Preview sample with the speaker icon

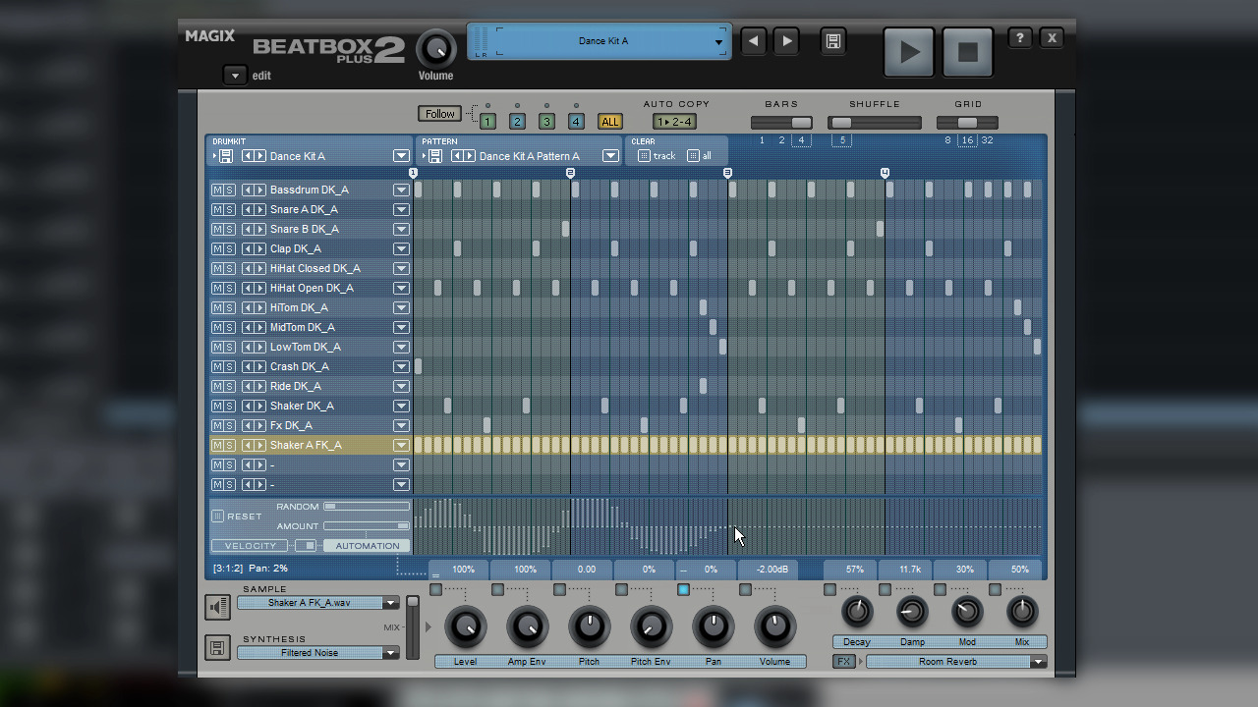click(x=218, y=607)
